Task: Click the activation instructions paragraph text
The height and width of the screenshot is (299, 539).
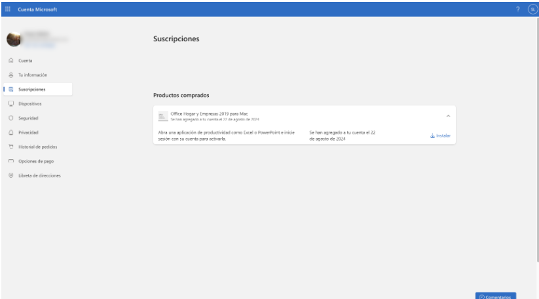Action: click(x=226, y=135)
